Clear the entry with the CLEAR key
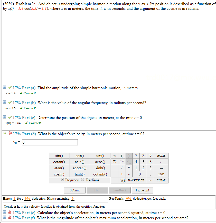Screen dimensions: 216x223 pos(161,180)
